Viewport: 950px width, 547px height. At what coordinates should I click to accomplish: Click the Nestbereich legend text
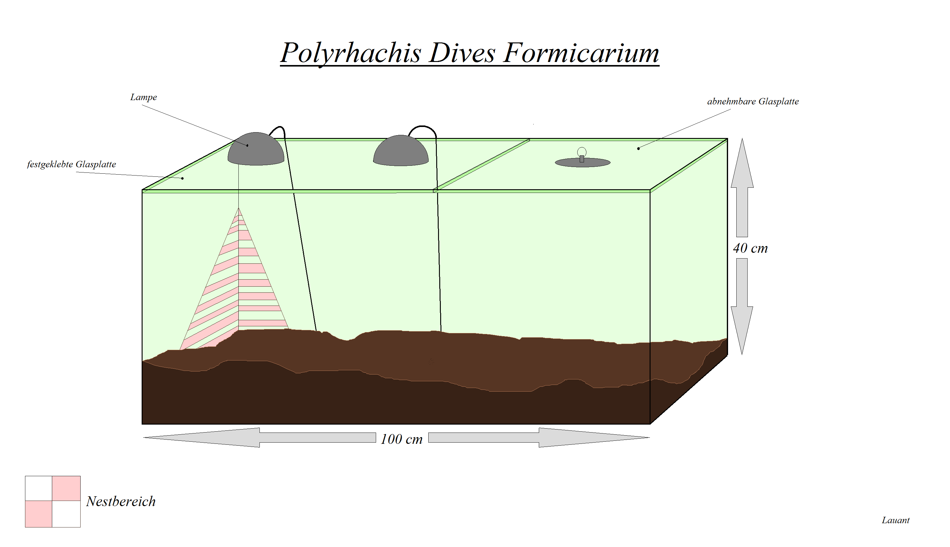[x=121, y=502]
